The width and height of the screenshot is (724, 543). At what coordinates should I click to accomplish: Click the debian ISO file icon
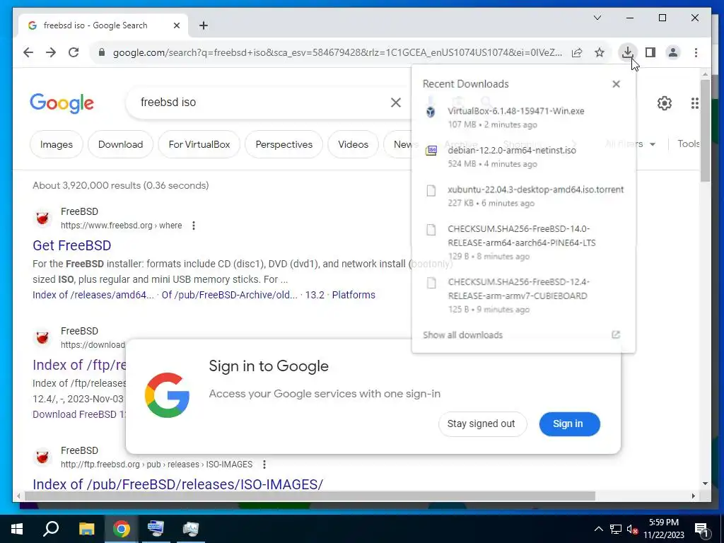pos(431,151)
